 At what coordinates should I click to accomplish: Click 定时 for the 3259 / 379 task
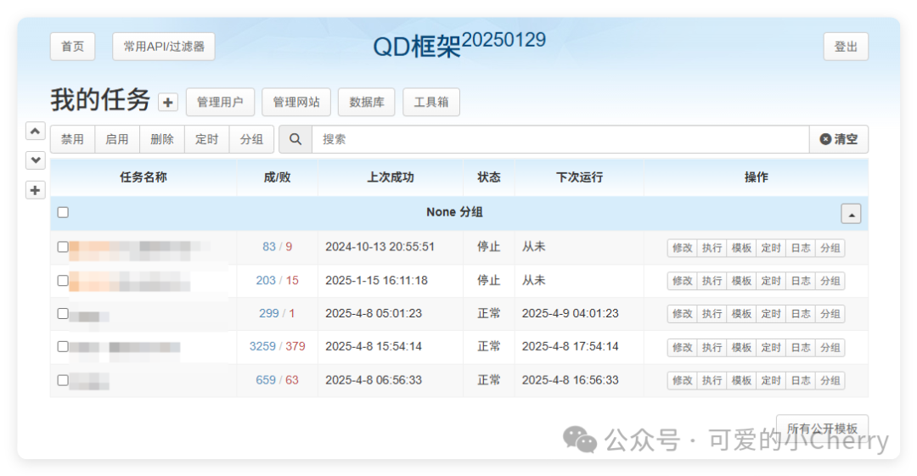(771, 347)
